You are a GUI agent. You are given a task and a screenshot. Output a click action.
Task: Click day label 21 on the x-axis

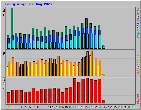click(91, 107)
